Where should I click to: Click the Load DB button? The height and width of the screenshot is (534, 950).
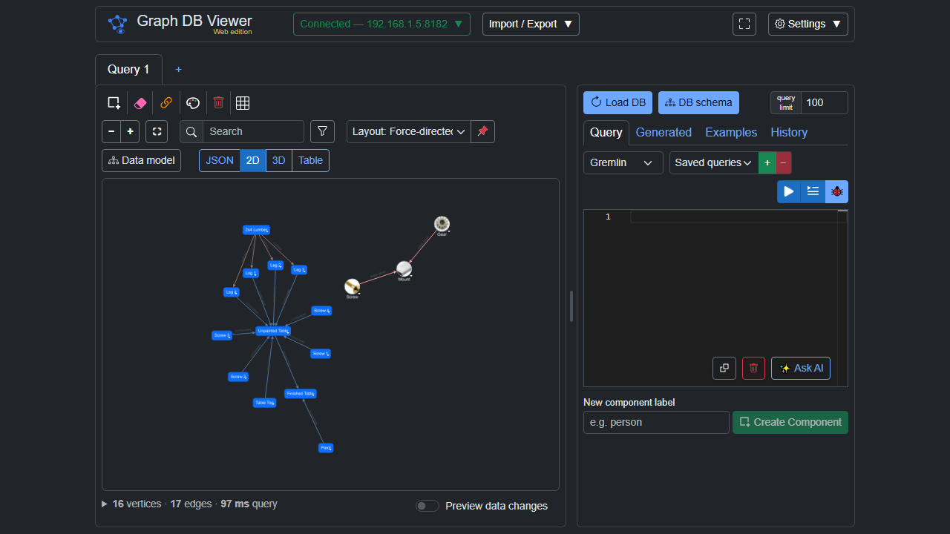(x=617, y=102)
